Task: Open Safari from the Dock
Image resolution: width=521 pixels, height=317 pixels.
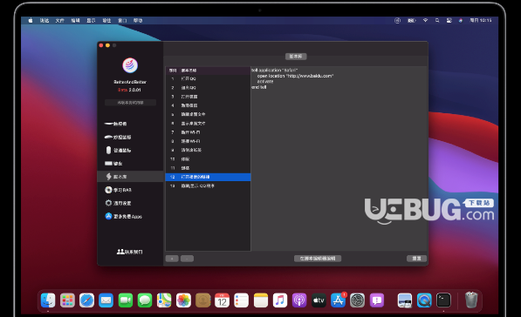Action: 86,300
